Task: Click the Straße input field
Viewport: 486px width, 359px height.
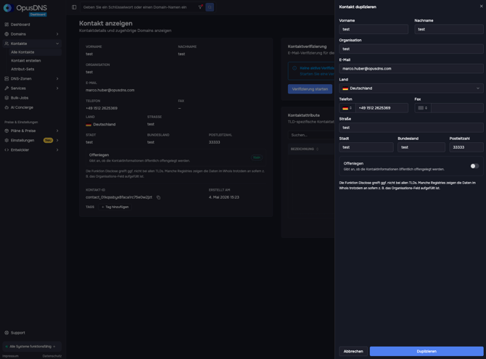Action: click(x=411, y=128)
